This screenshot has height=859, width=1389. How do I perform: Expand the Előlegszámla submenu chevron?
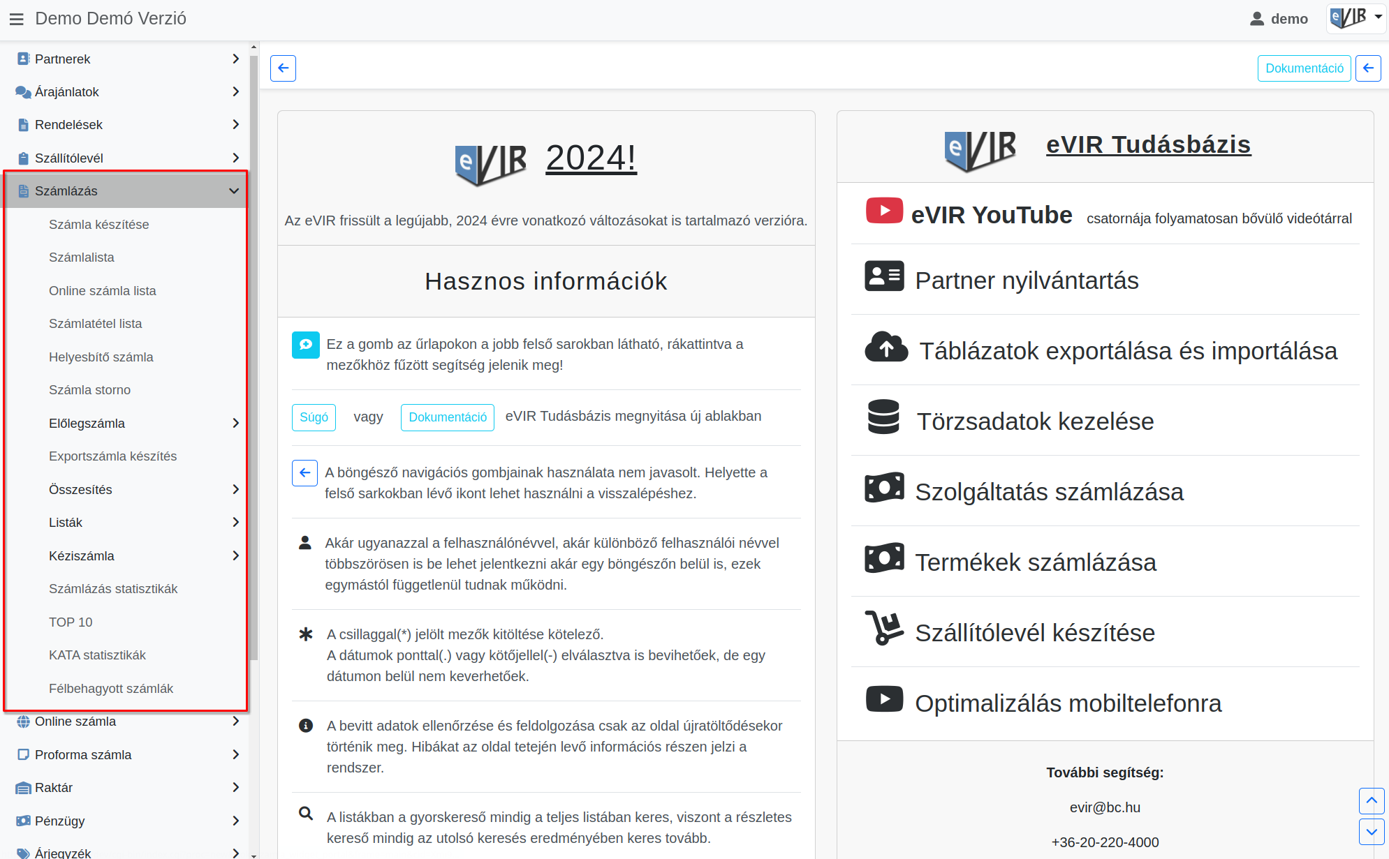235,424
